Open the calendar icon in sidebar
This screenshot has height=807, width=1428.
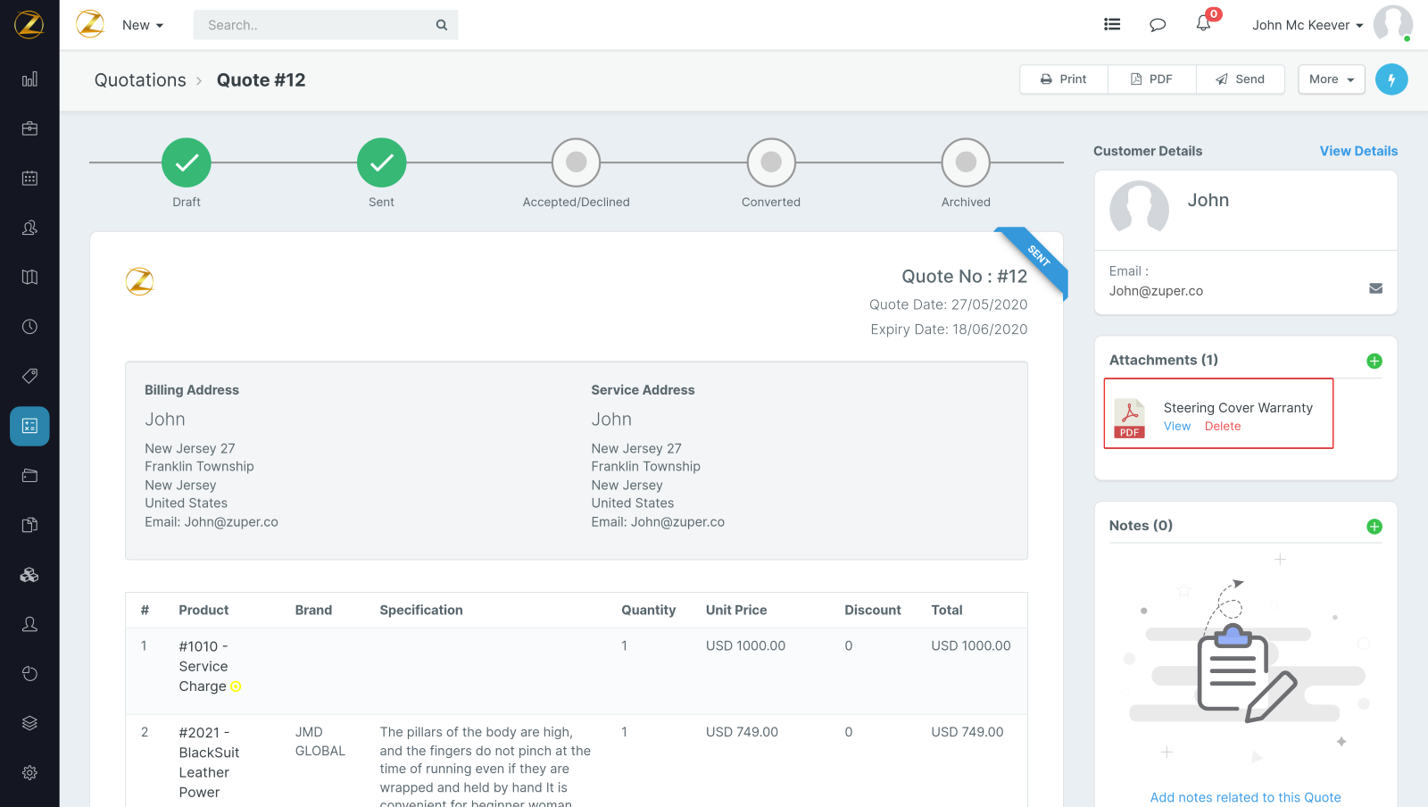29,178
